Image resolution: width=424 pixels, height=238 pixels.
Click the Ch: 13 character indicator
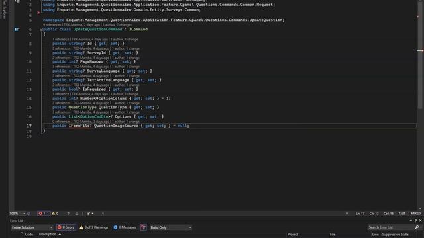[x=374, y=214]
